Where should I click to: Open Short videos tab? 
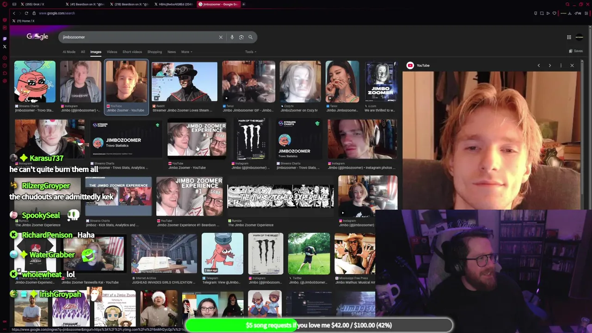pos(132,52)
